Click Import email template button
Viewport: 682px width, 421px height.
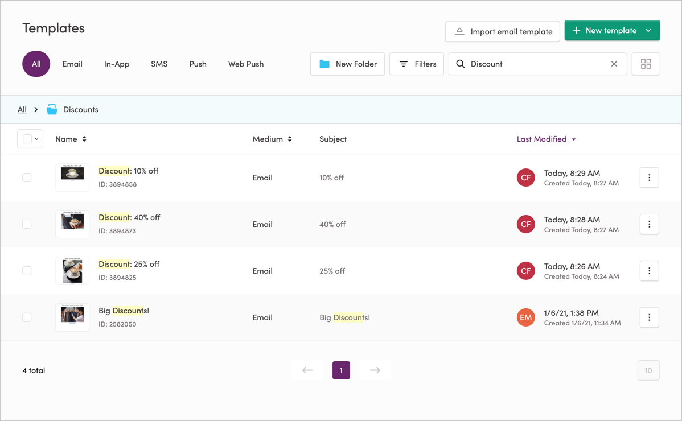[502, 31]
